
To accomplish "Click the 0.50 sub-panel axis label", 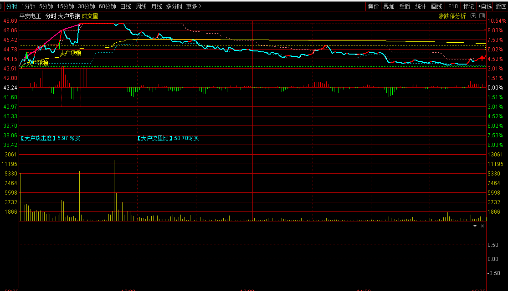I will coord(493,245).
